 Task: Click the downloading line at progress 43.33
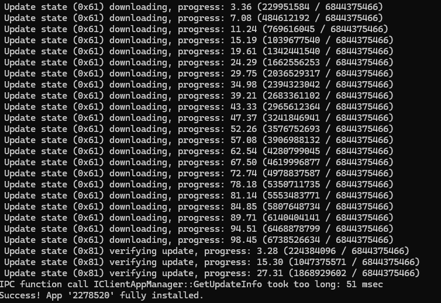[x=198, y=107]
